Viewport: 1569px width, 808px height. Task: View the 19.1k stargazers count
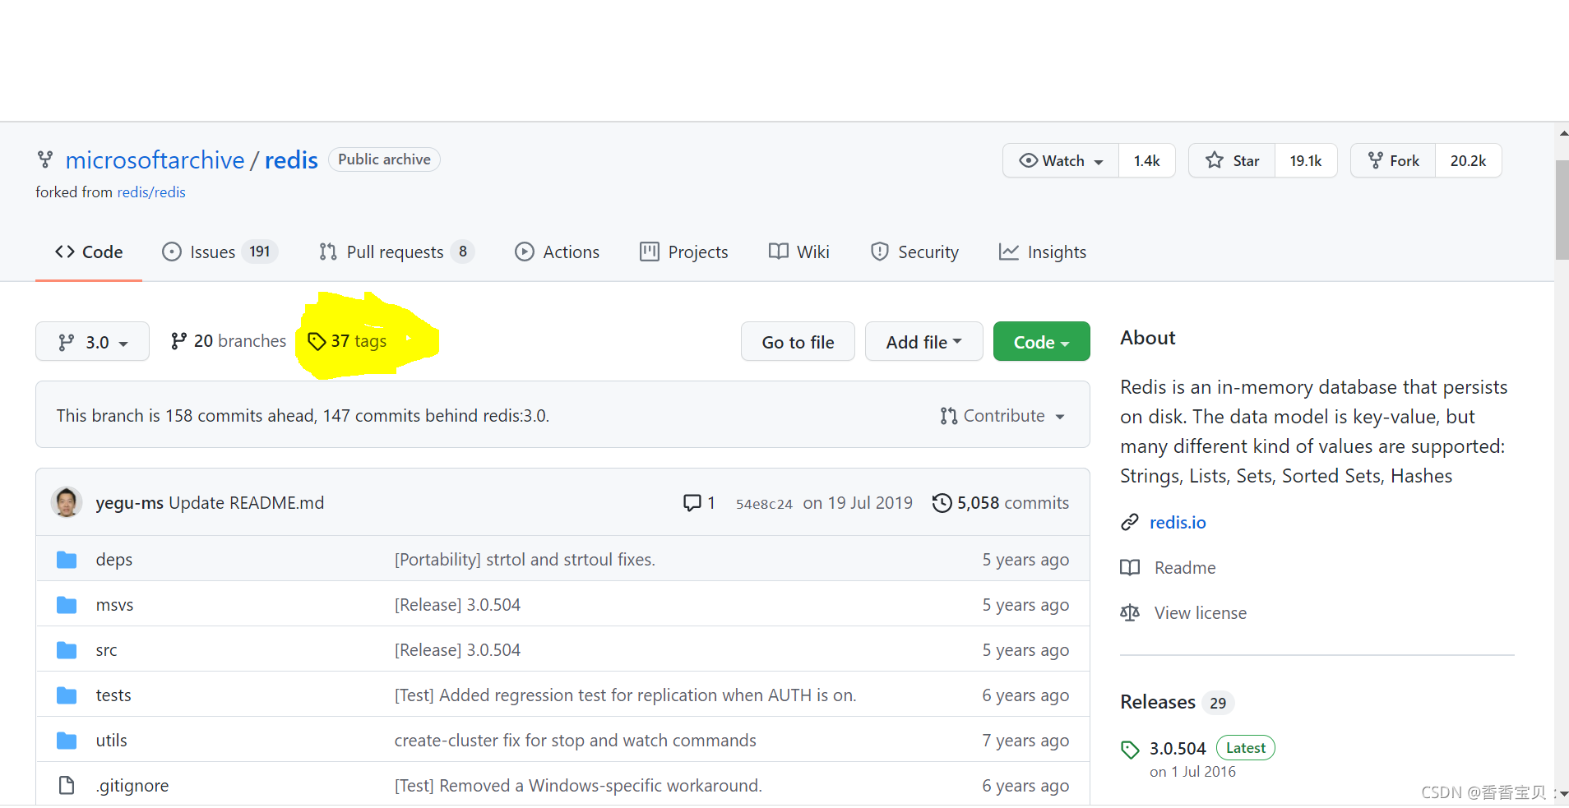tap(1306, 160)
